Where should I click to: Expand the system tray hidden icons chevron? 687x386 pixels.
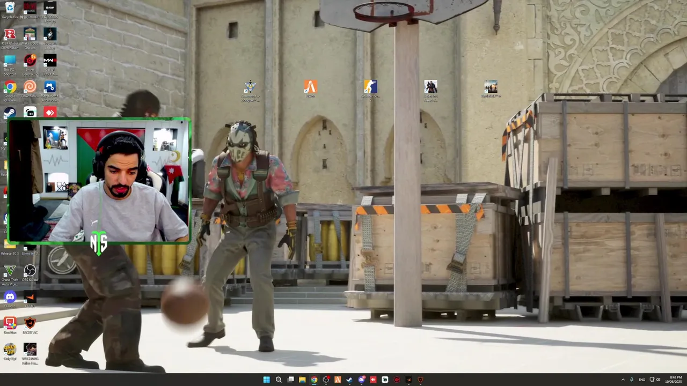pyautogui.click(x=623, y=380)
